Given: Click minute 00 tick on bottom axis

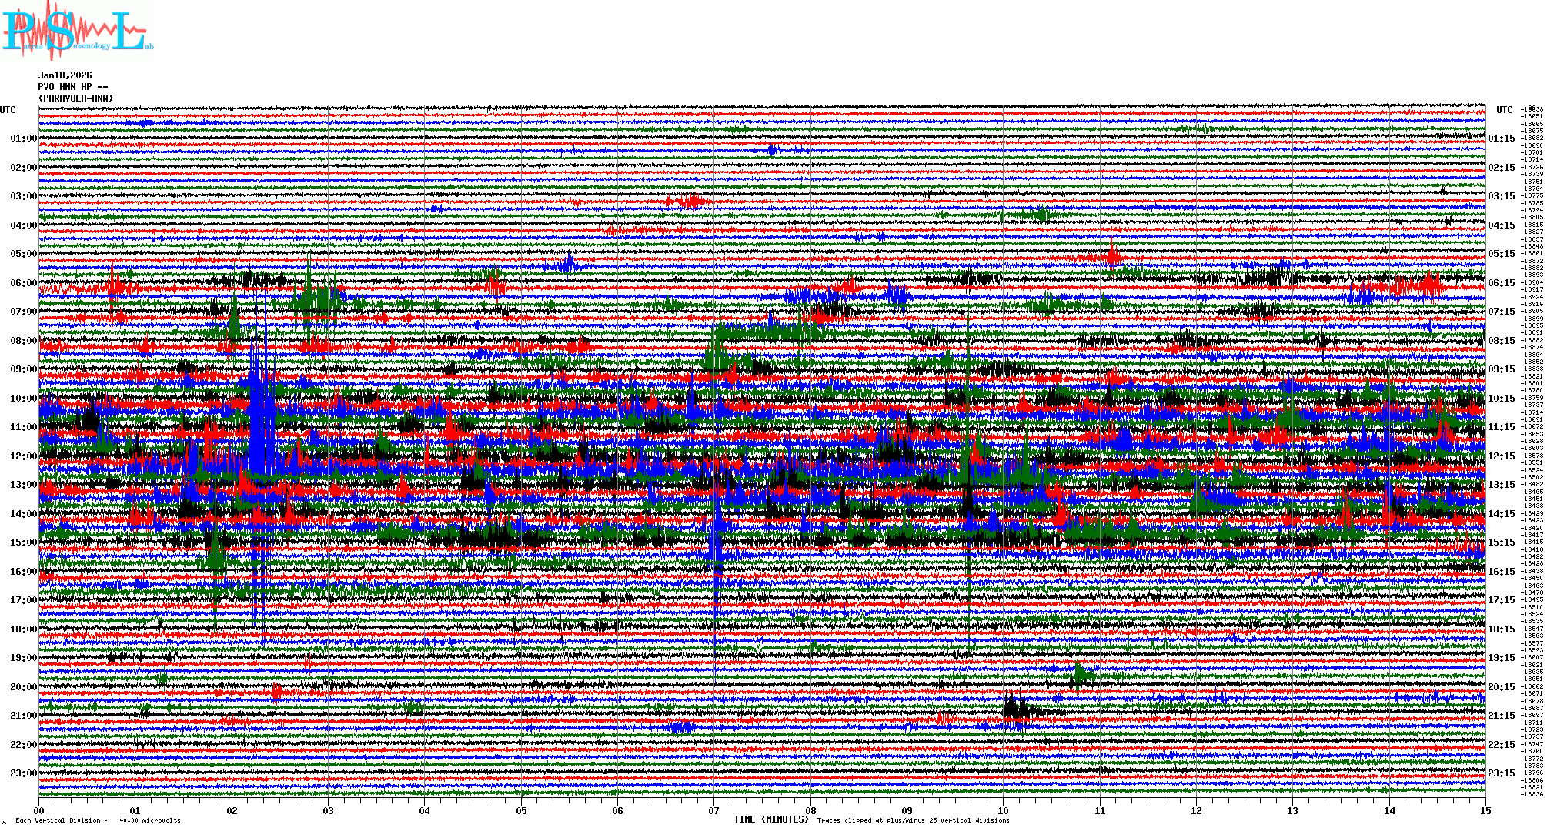Looking at the screenshot, I should (x=39, y=810).
